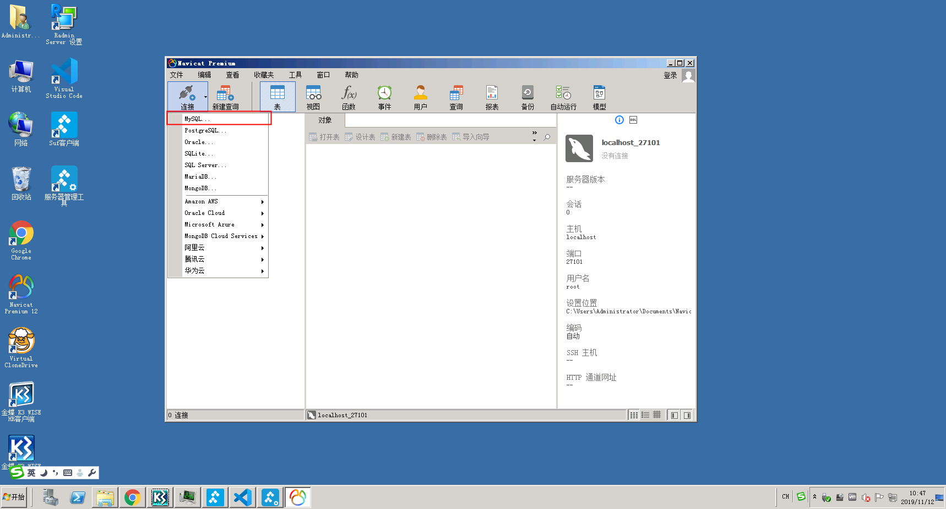Select the 表 (Table) toolbar icon
The height and width of the screenshot is (509, 946).
(x=278, y=97)
